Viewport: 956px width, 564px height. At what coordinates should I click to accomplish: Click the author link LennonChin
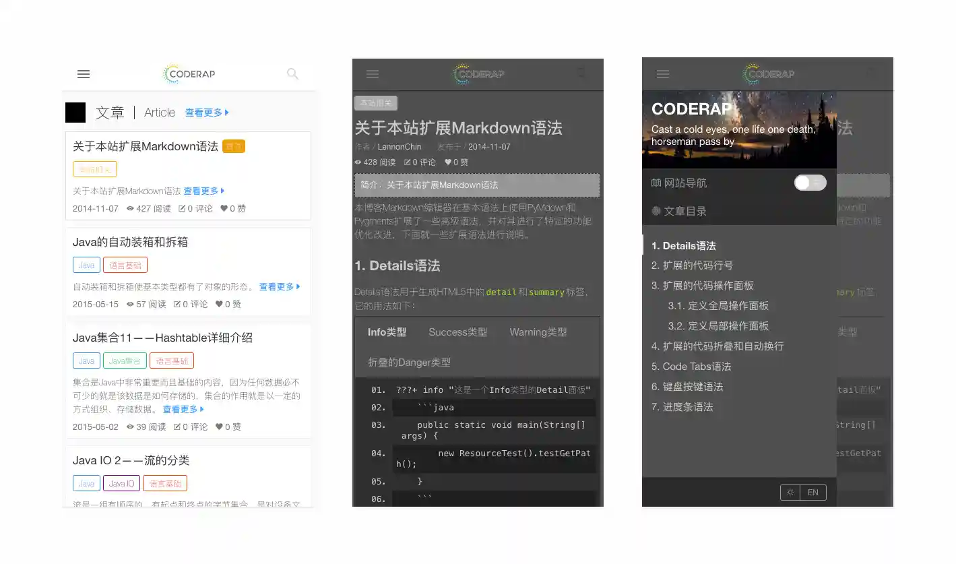(400, 147)
